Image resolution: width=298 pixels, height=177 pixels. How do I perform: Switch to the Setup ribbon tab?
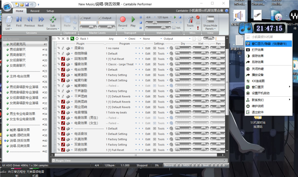pos(50,11)
